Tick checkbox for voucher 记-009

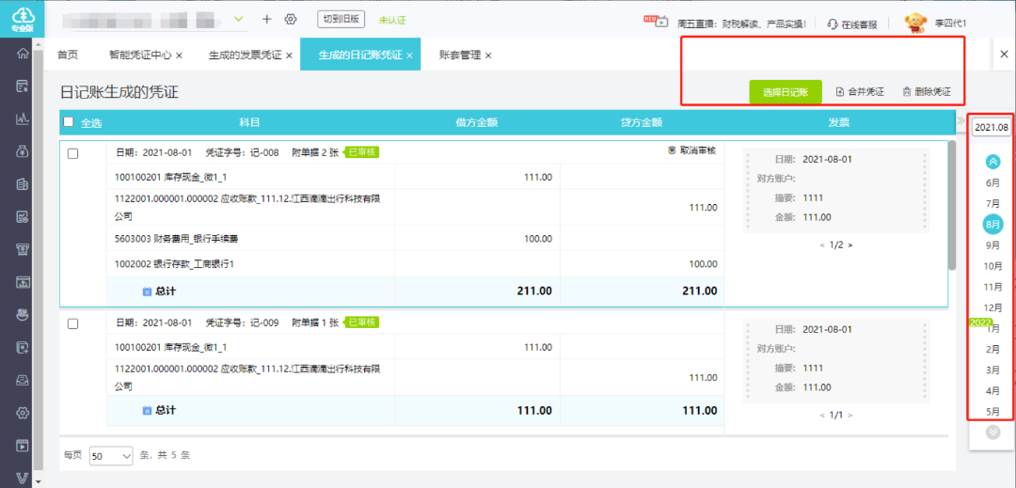click(x=73, y=323)
